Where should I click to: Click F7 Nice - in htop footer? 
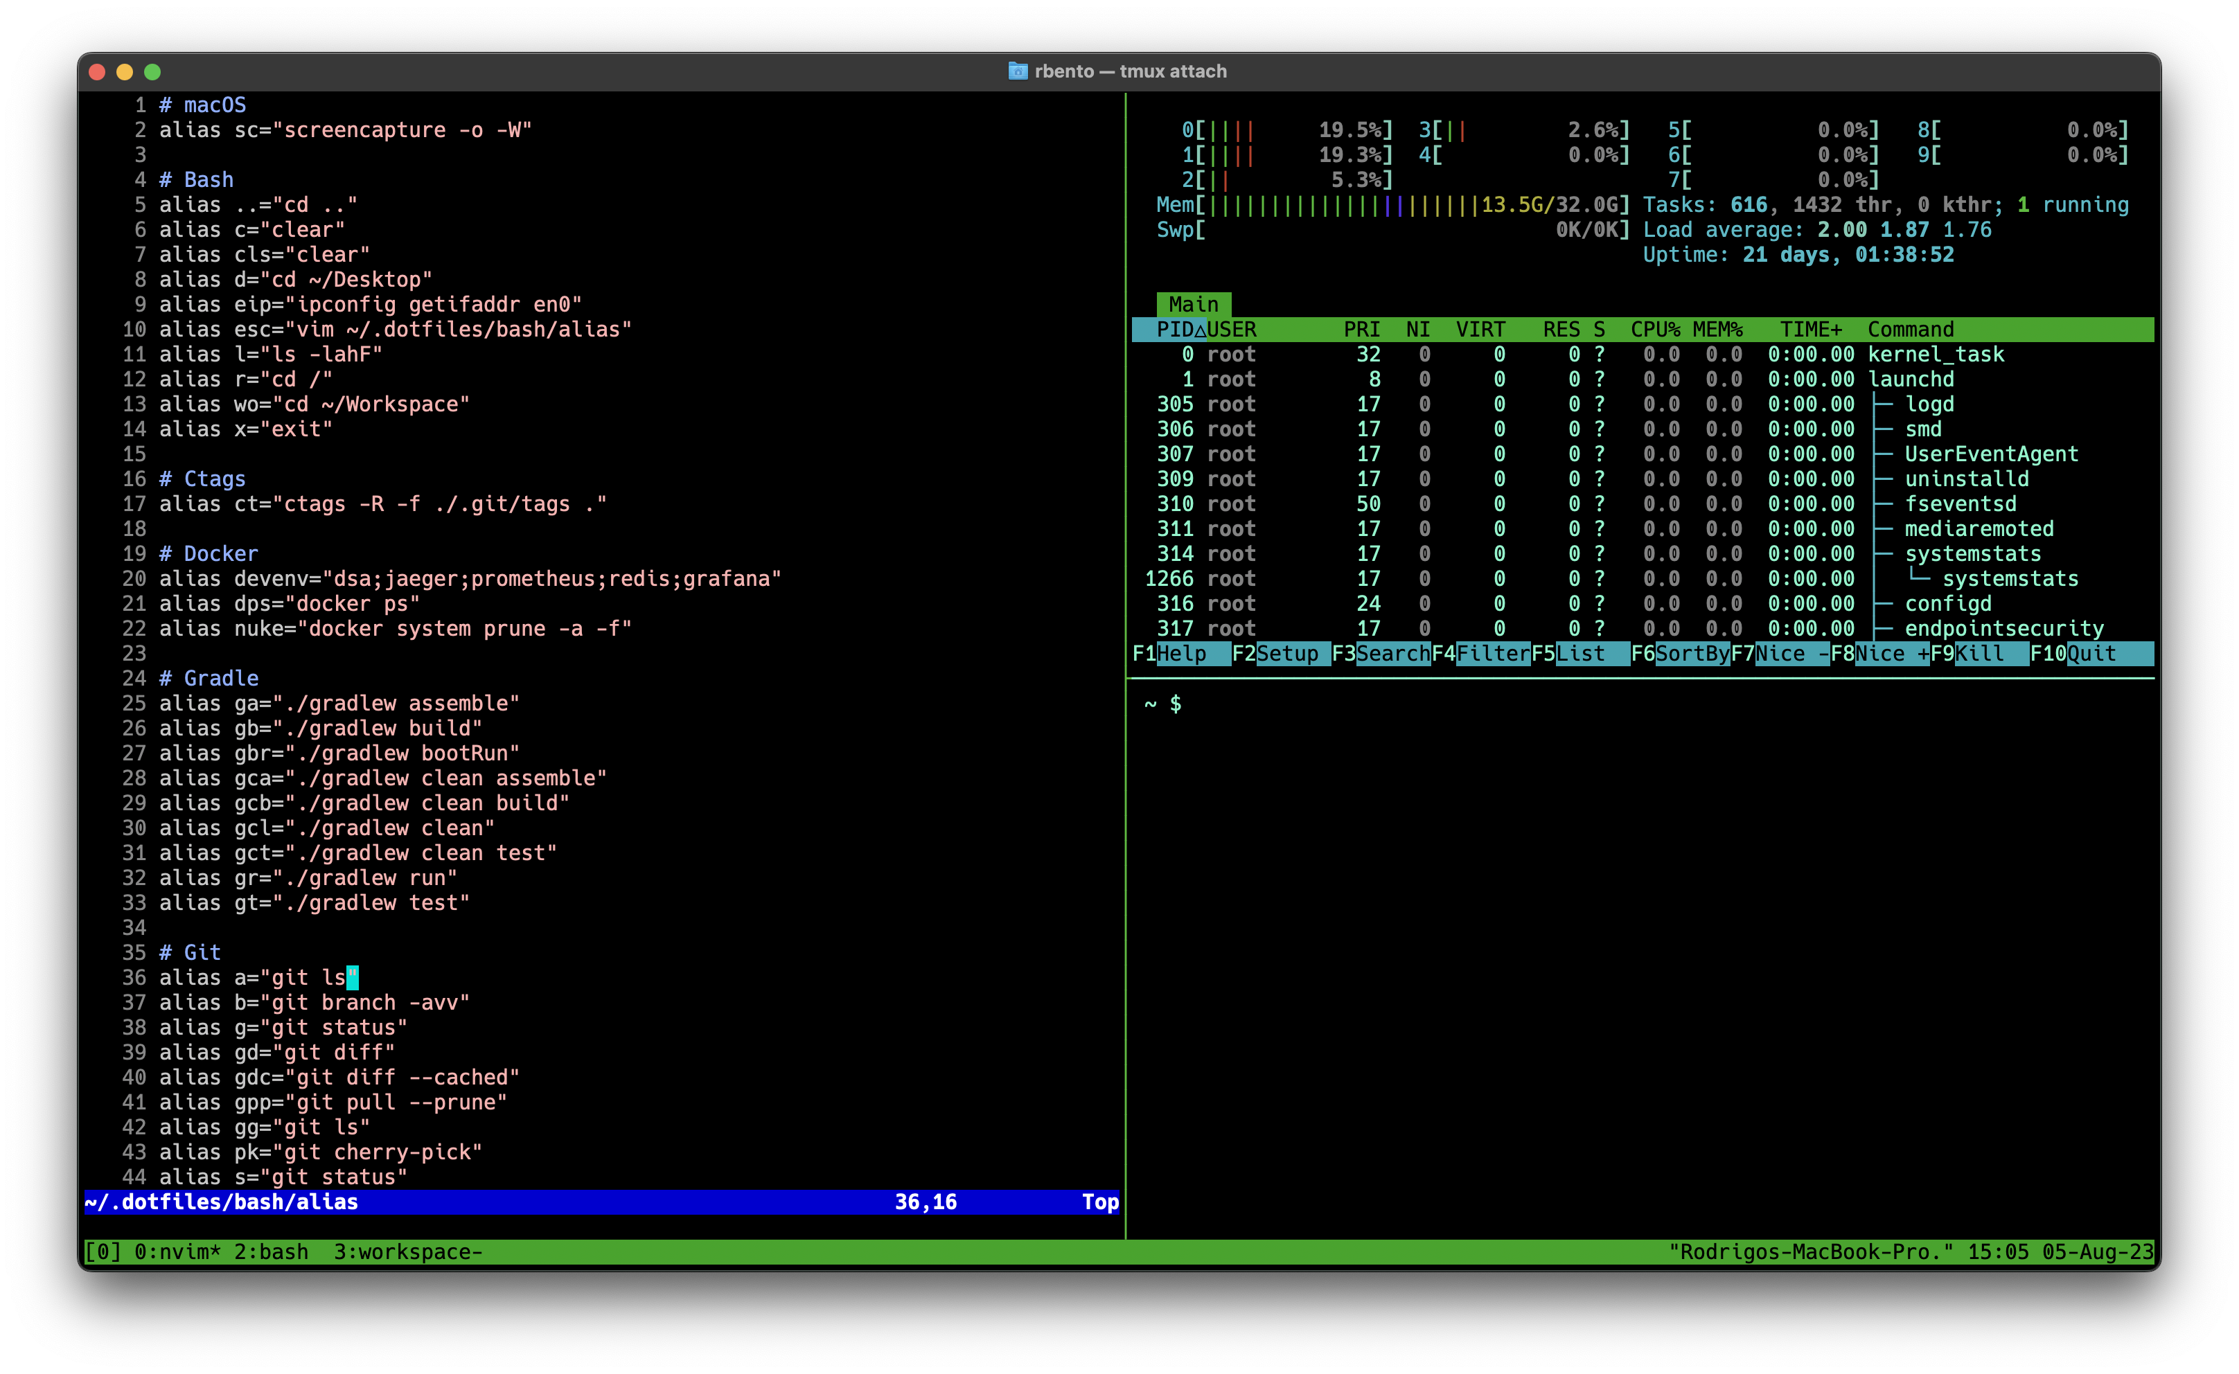coord(1781,653)
